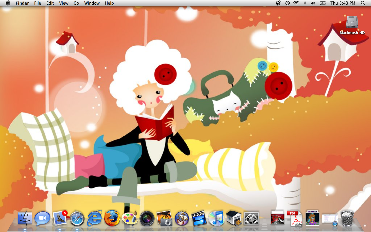Open the File menu

37,3
